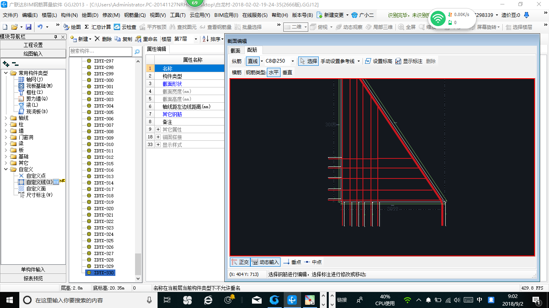Click the new file icon in toolbar
549x308 pixels.
(5, 27)
